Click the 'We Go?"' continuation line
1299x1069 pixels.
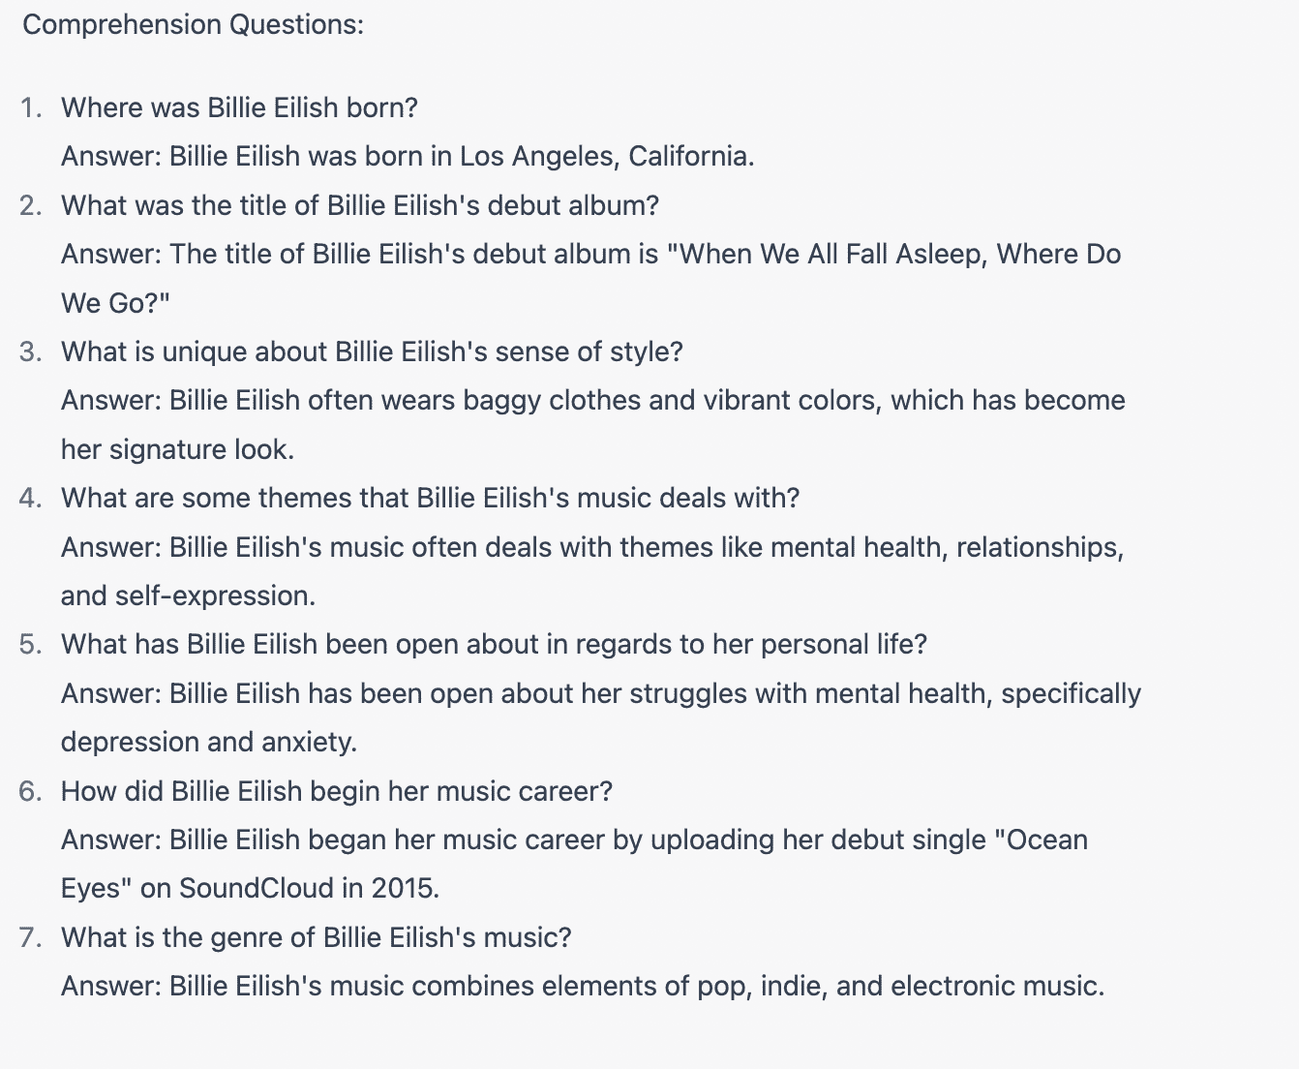(115, 303)
